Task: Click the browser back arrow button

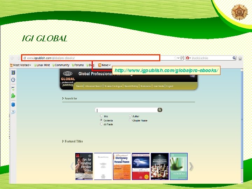Action: pos(12,58)
